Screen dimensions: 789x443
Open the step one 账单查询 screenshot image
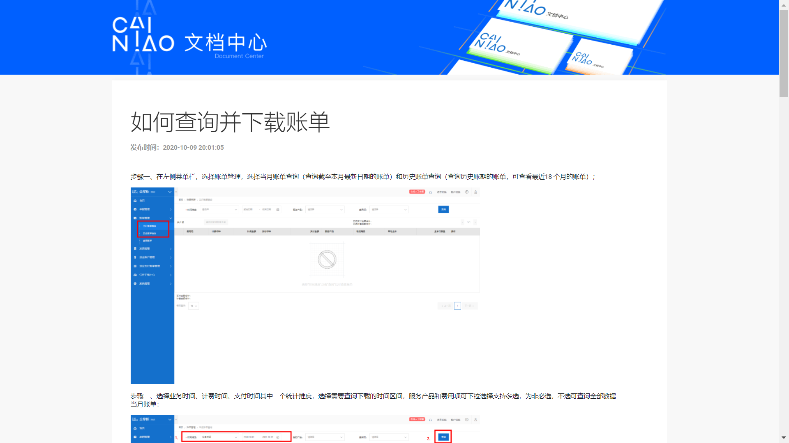(x=305, y=285)
